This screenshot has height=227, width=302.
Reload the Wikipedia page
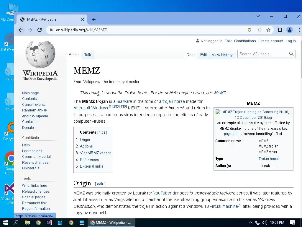(x=40, y=30)
